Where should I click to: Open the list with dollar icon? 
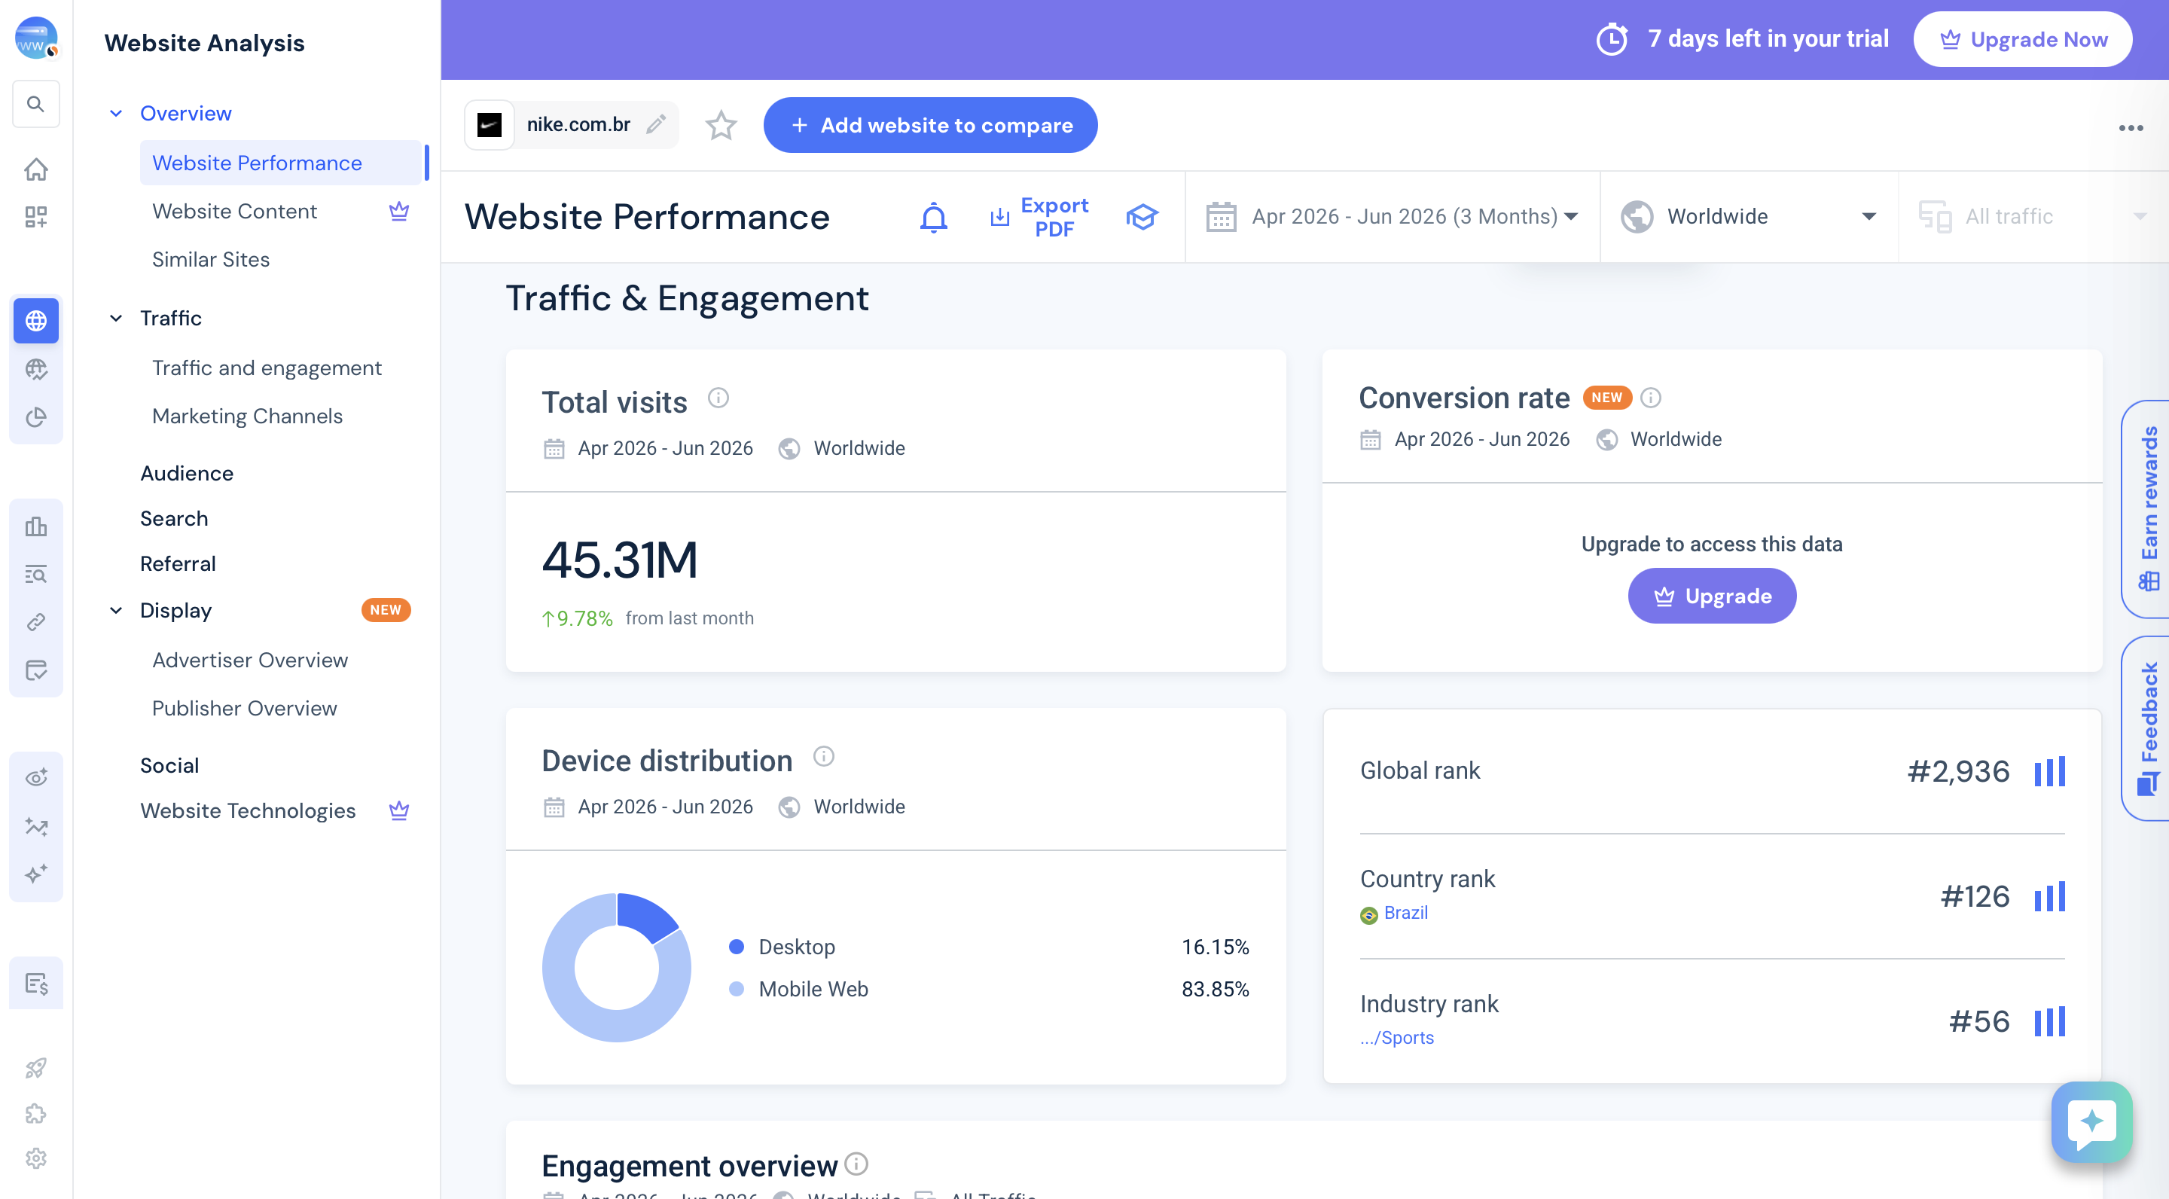pyautogui.click(x=35, y=983)
